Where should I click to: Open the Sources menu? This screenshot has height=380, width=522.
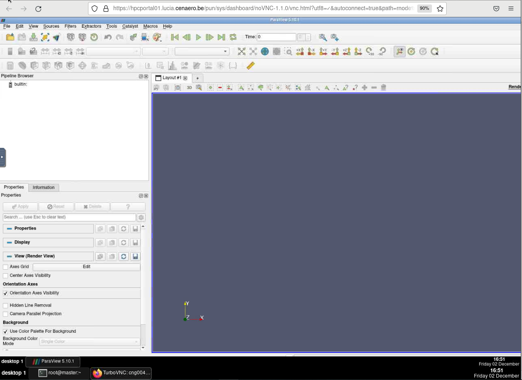(51, 26)
